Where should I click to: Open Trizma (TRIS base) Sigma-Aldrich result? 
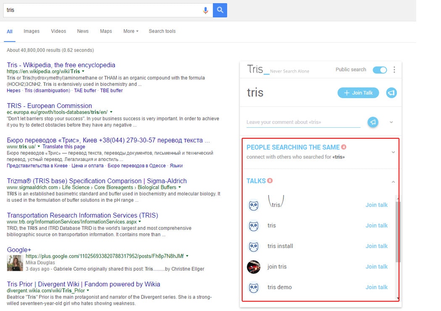(x=97, y=181)
